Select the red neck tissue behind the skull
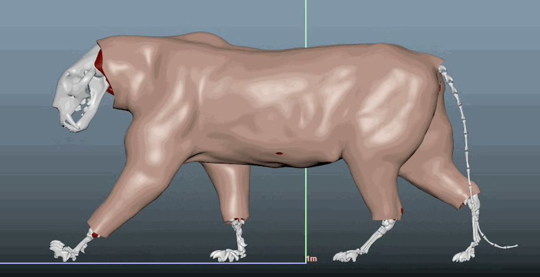This screenshot has height=277, width=540. 103,72
